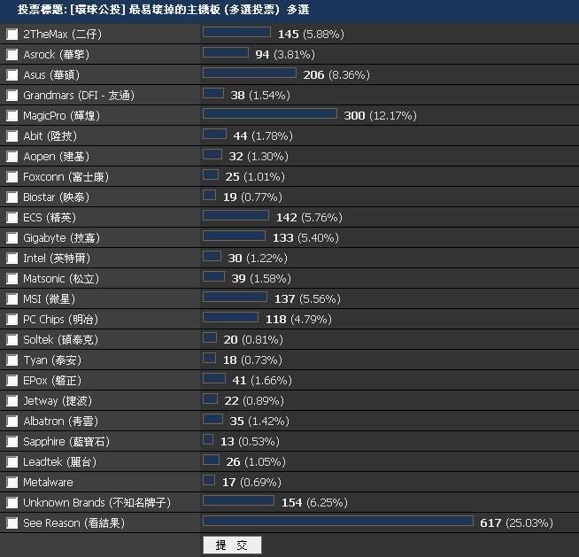Viewport: 579px width, 557px height.
Task: Click the submit button below the poll
Action: (x=232, y=545)
